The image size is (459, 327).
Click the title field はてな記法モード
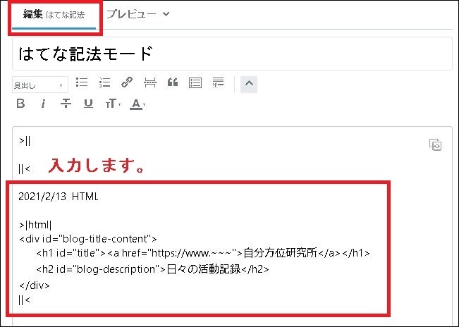(232, 54)
